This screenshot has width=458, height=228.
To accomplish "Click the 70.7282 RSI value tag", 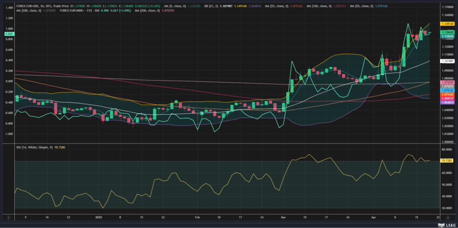I will coord(448,160).
